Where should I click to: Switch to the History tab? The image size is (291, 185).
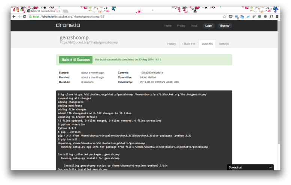pos(172,44)
